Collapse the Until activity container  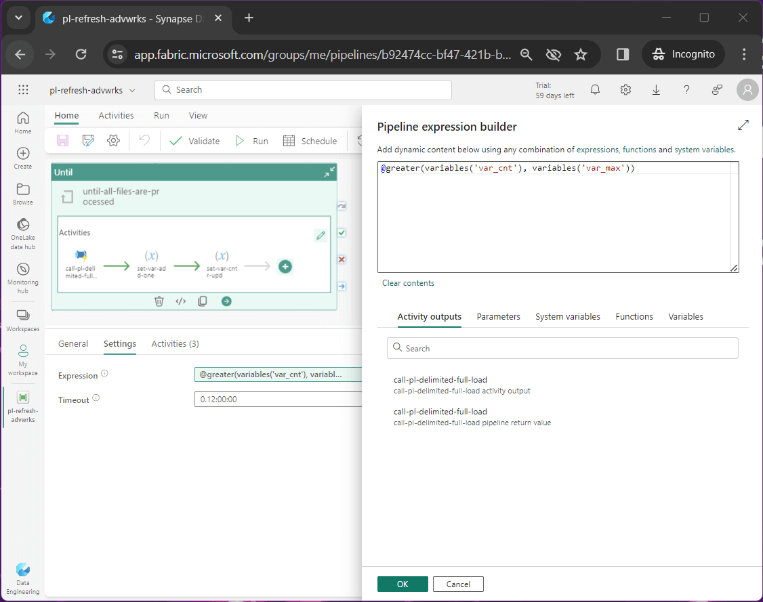(328, 173)
